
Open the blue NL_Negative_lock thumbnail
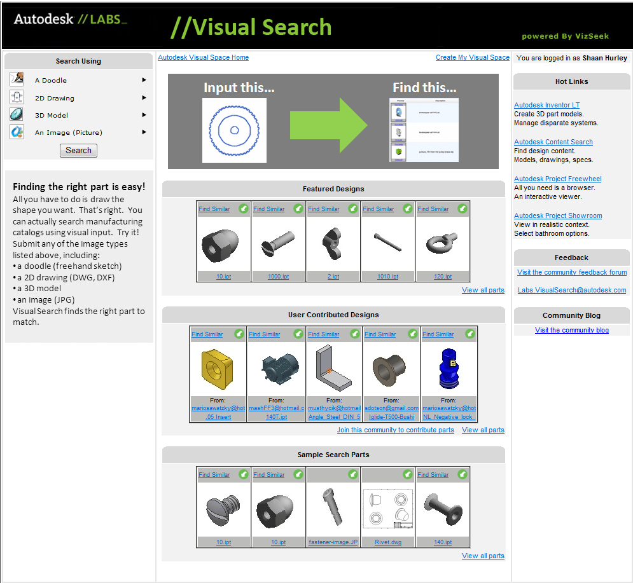click(x=449, y=369)
